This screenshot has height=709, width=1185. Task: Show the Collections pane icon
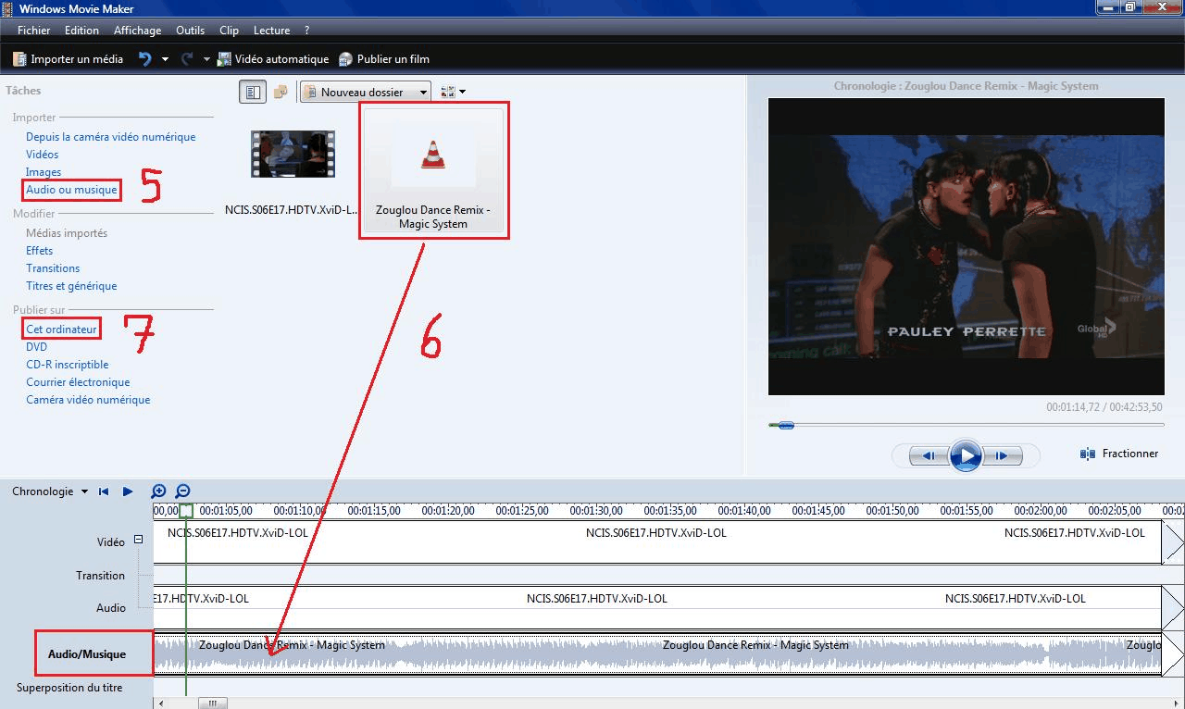tap(281, 92)
